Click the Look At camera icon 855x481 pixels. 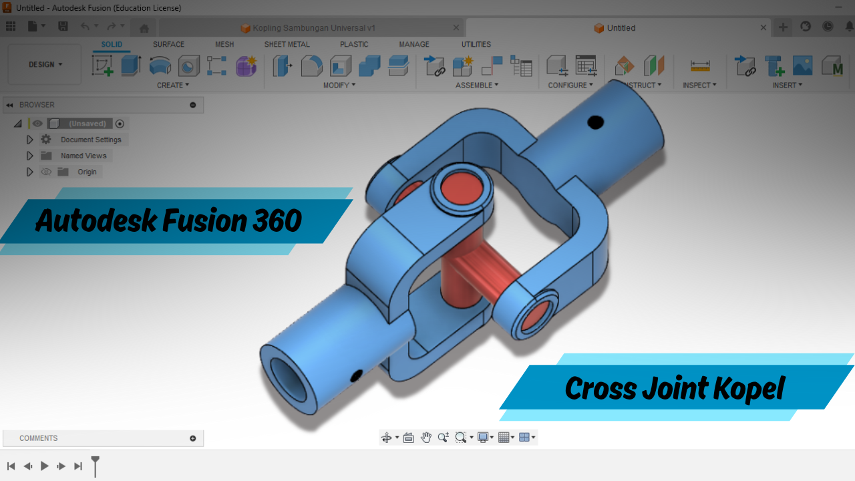[x=409, y=438]
